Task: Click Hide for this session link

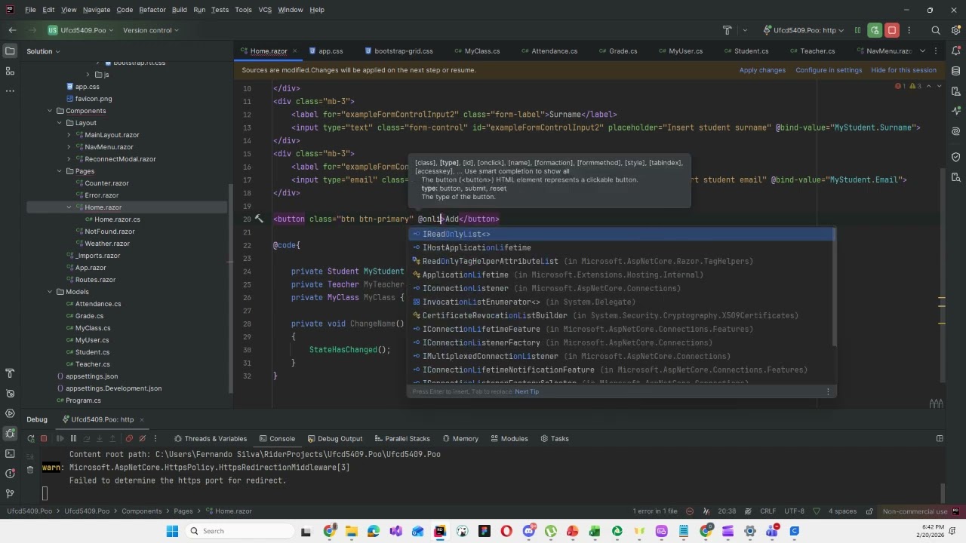Action: tap(903, 70)
